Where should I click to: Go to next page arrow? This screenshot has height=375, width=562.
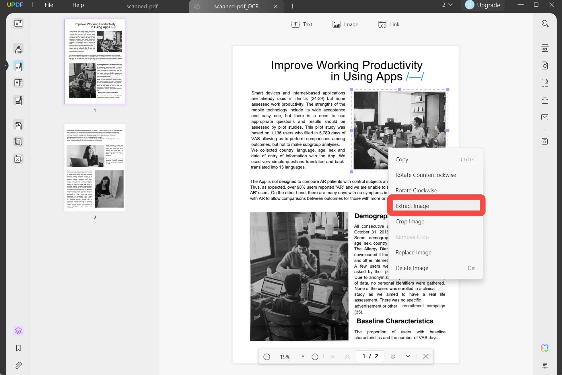tap(393, 357)
